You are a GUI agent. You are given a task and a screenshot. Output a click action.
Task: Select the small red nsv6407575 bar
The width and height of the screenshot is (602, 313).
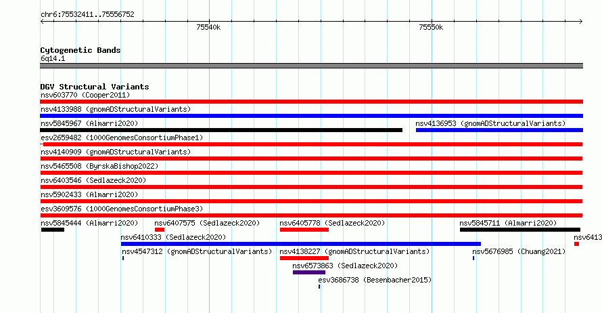pos(160,230)
